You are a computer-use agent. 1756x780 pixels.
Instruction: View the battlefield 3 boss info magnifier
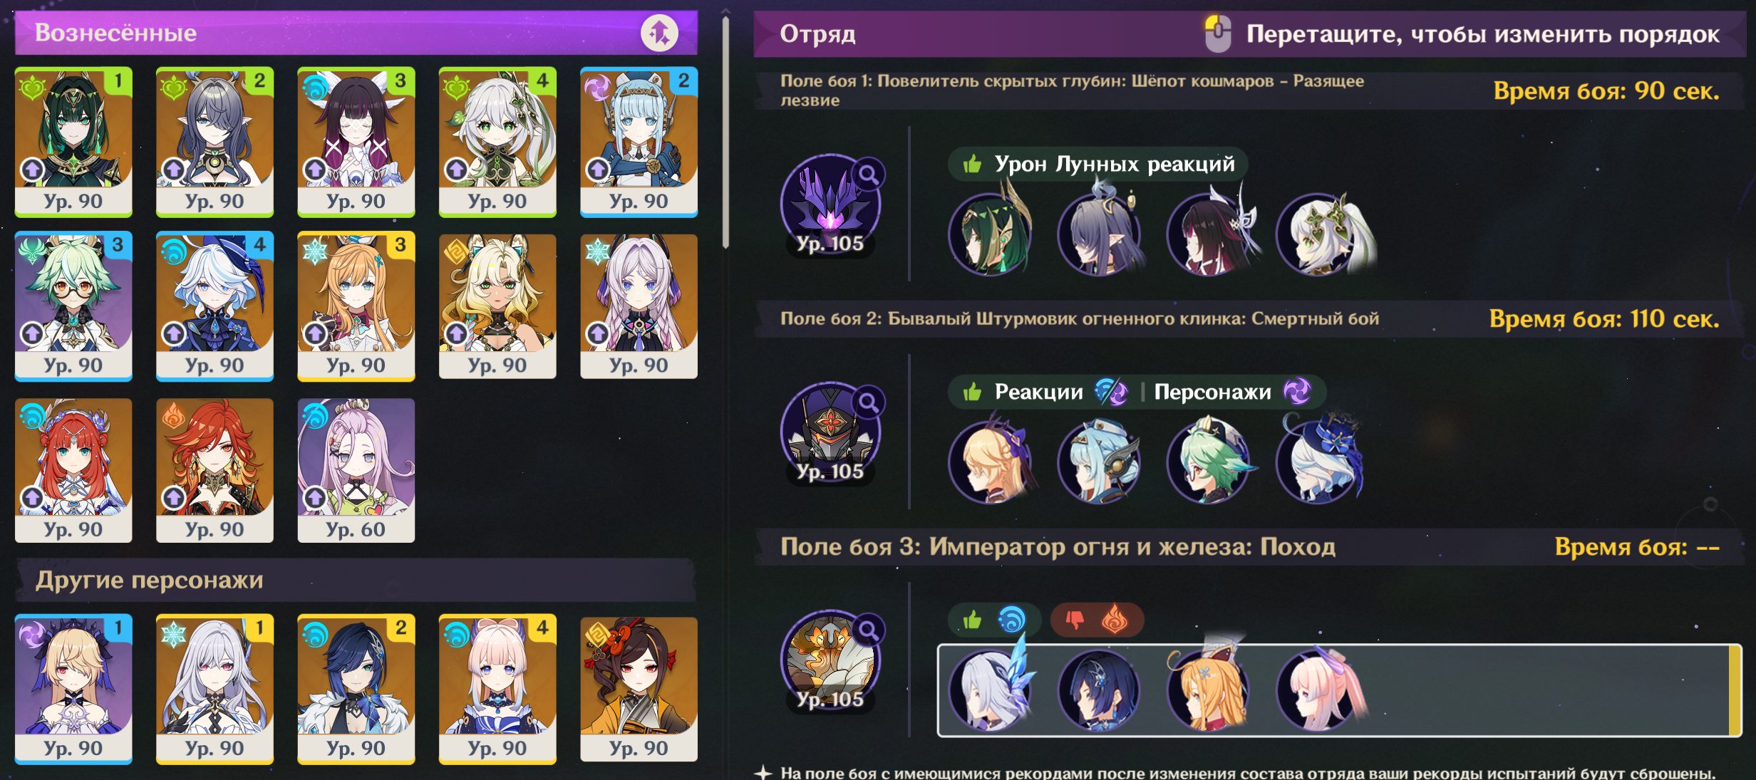click(869, 630)
